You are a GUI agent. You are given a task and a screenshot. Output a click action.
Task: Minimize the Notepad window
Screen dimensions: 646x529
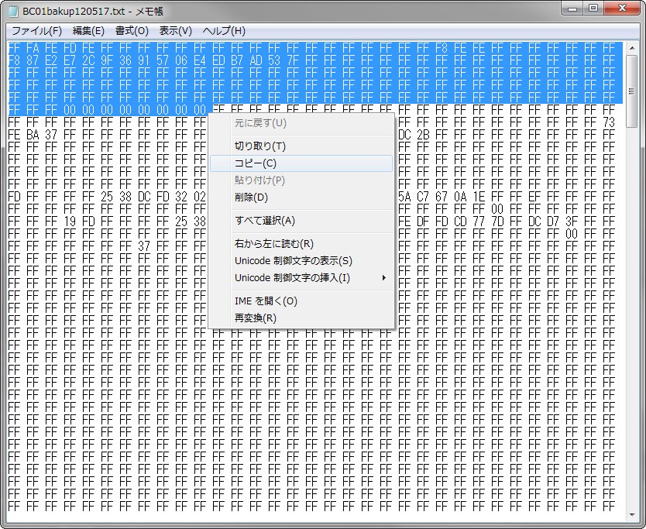click(x=574, y=9)
